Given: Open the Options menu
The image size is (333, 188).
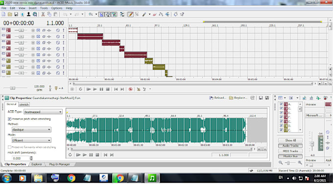Looking at the screenshot, I should [x=57, y=8].
